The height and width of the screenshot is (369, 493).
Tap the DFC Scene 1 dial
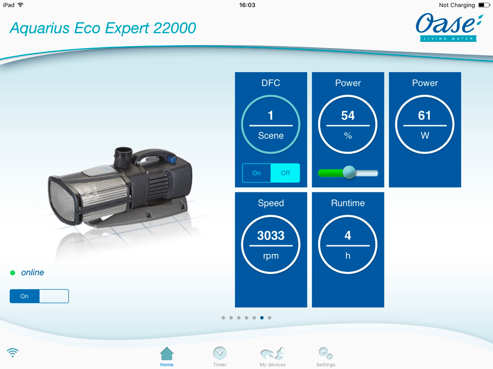pos(271,124)
